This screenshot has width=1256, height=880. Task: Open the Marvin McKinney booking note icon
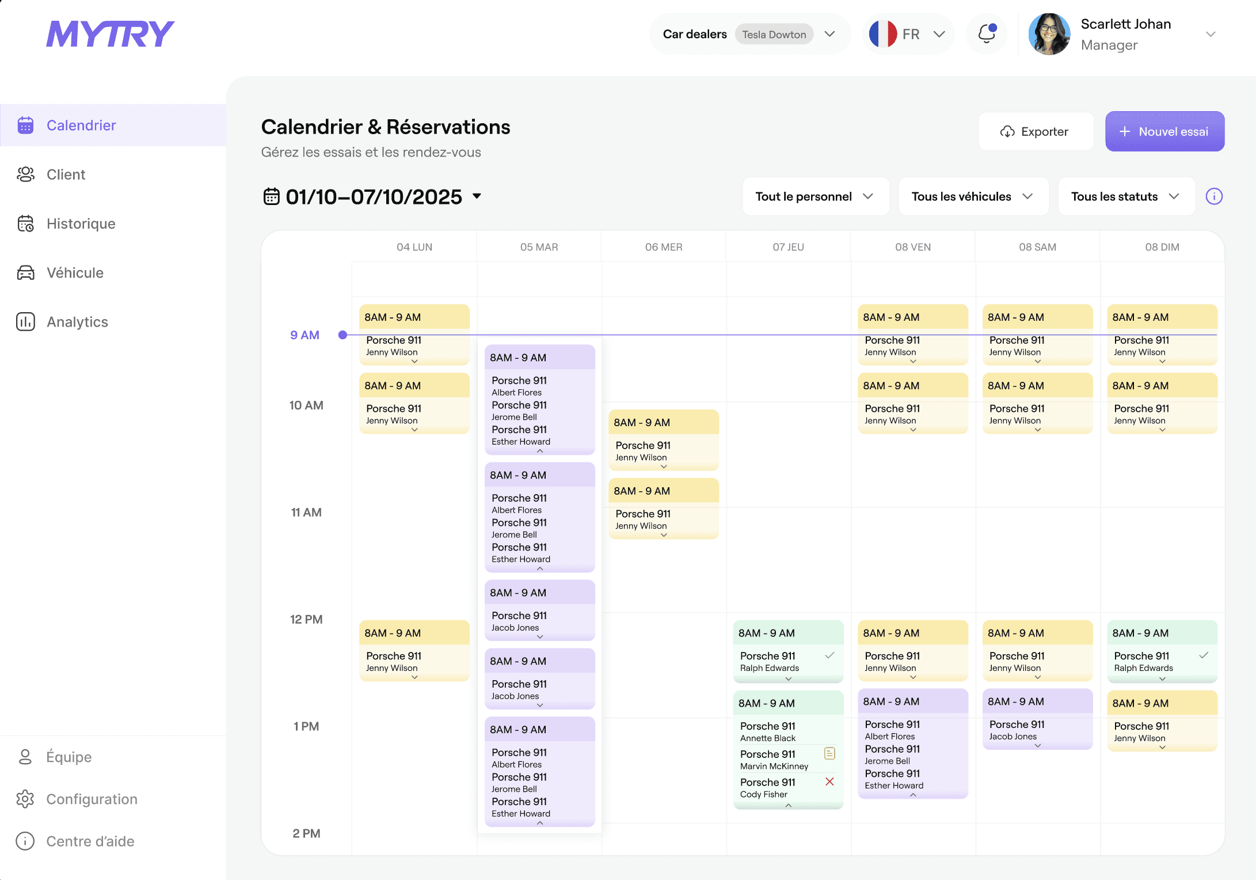[x=829, y=753]
